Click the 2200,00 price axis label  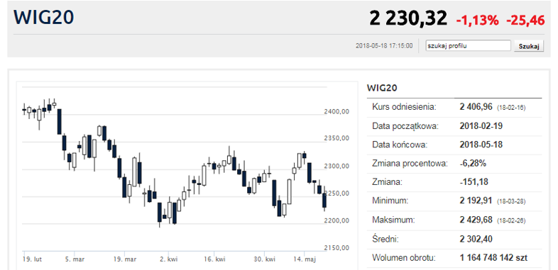(x=337, y=220)
